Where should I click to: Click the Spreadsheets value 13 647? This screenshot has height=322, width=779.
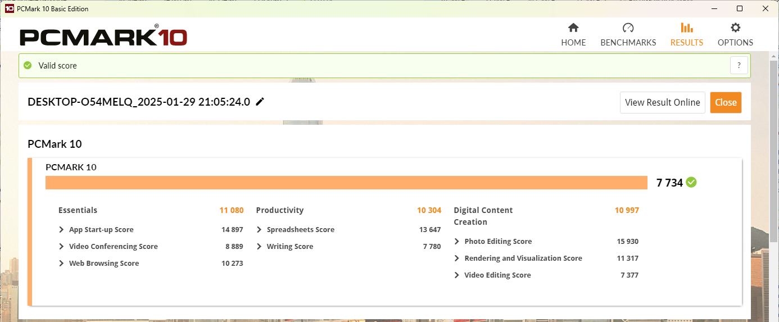(430, 230)
